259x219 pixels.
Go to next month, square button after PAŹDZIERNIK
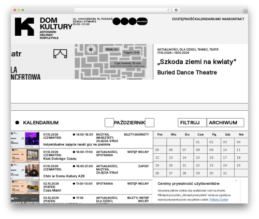pyautogui.click(x=150, y=123)
